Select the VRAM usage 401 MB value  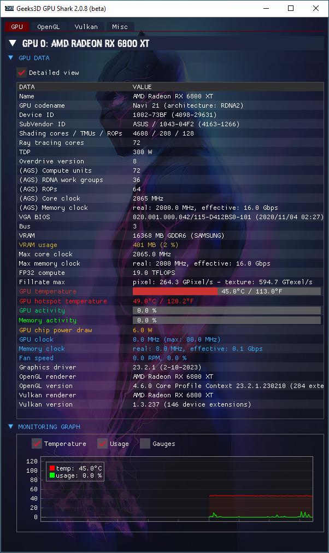coord(156,245)
